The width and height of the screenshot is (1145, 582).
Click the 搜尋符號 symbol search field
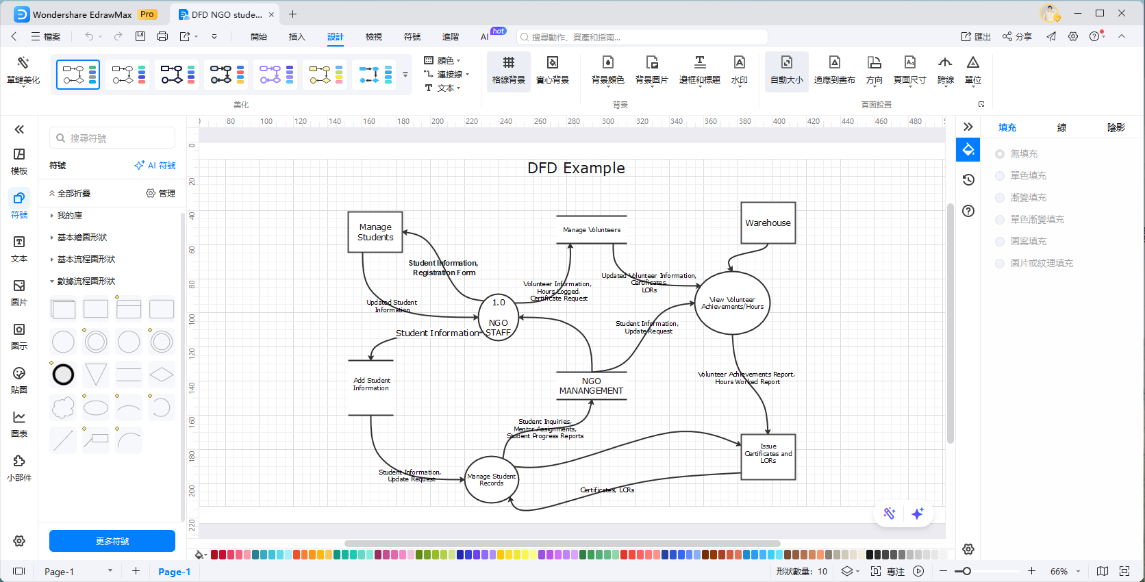click(x=113, y=138)
